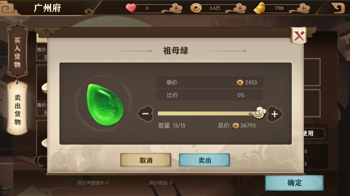Click the 总价 coin icon beside 36795
The width and height of the screenshot is (350, 196).
[x=236, y=126]
